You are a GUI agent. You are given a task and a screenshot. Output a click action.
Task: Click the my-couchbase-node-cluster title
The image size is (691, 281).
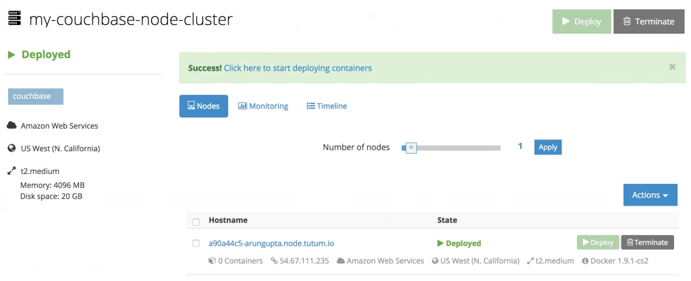(x=131, y=20)
